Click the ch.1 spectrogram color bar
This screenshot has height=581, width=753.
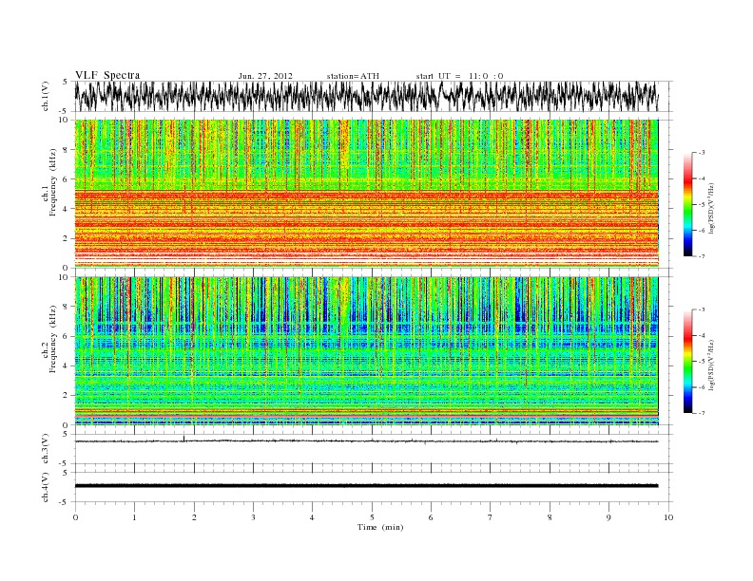click(x=687, y=204)
